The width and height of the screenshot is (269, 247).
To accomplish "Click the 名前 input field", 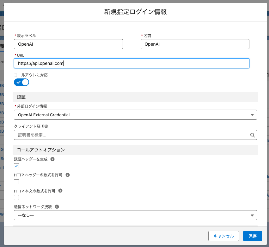I will click(x=195, y=44).
